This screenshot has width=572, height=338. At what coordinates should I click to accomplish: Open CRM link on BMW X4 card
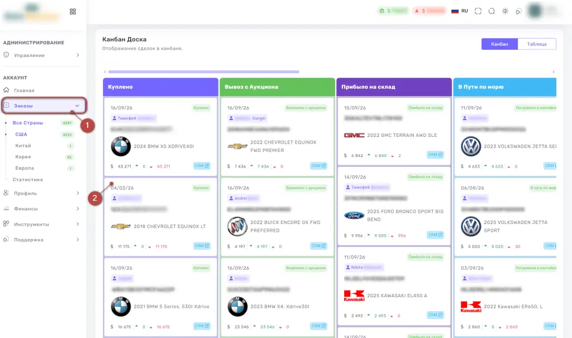[x=318, y=326]
